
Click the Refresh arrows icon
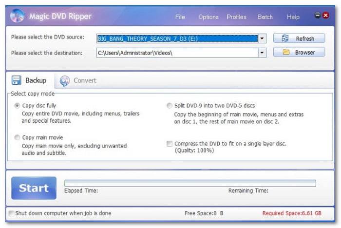click(285, 38)
